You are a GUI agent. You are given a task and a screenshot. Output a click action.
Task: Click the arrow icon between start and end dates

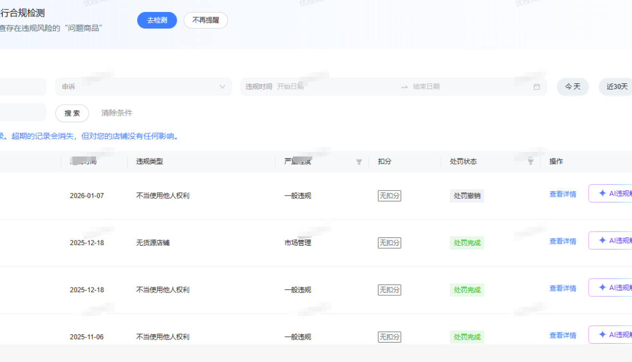coord(404,87)
